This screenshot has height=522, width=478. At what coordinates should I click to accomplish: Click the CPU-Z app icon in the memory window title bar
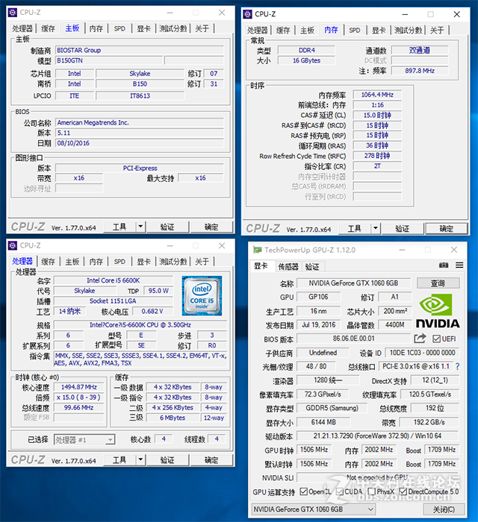[x=247, y=14]
